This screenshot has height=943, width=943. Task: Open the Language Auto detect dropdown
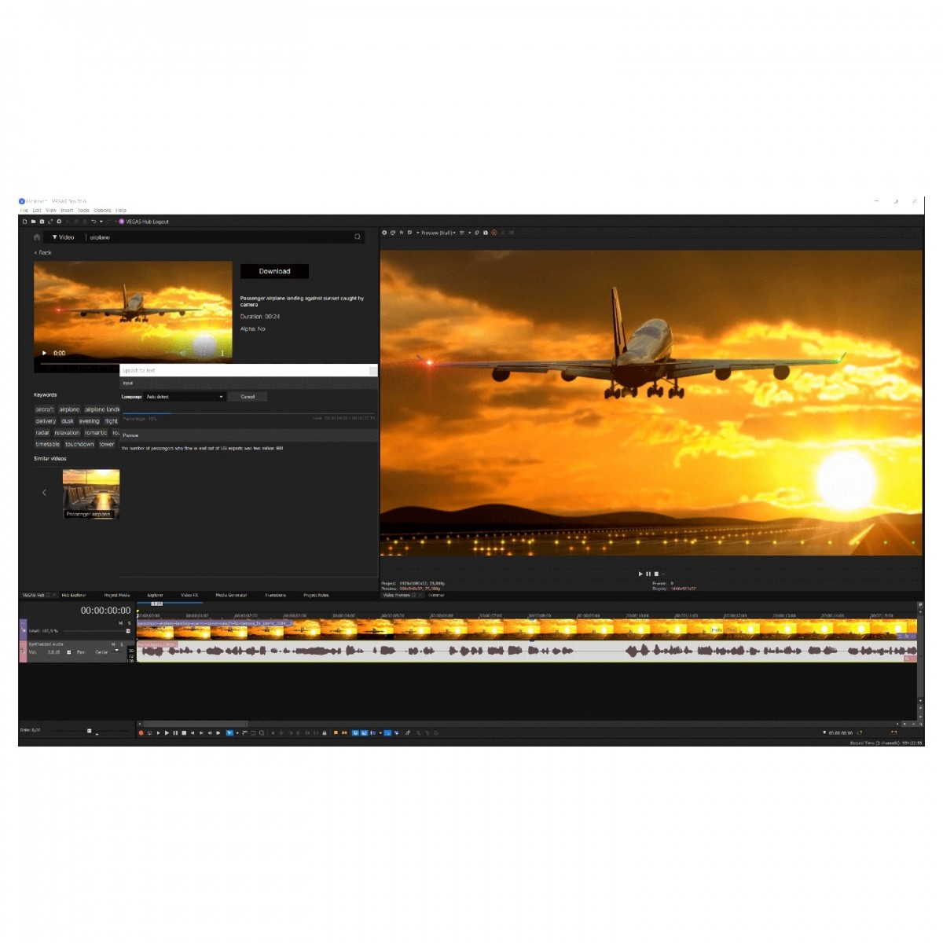[x=185, y=397]
